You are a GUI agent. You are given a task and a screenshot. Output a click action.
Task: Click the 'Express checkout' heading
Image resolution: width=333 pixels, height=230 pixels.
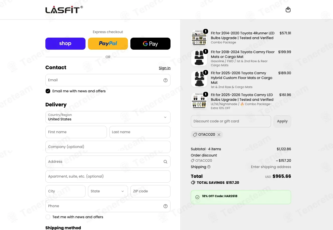(108, 32)
